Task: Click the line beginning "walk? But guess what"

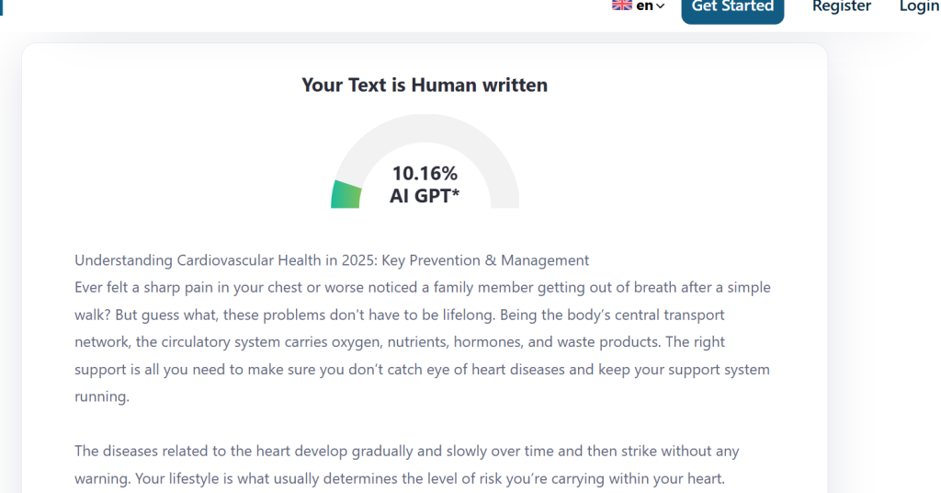Action: [x=399, y=315]
